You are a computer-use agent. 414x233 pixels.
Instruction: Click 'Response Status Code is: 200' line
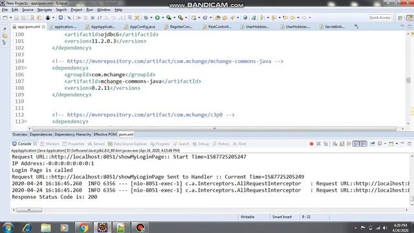pyautogui.click(x=54, y=197)
